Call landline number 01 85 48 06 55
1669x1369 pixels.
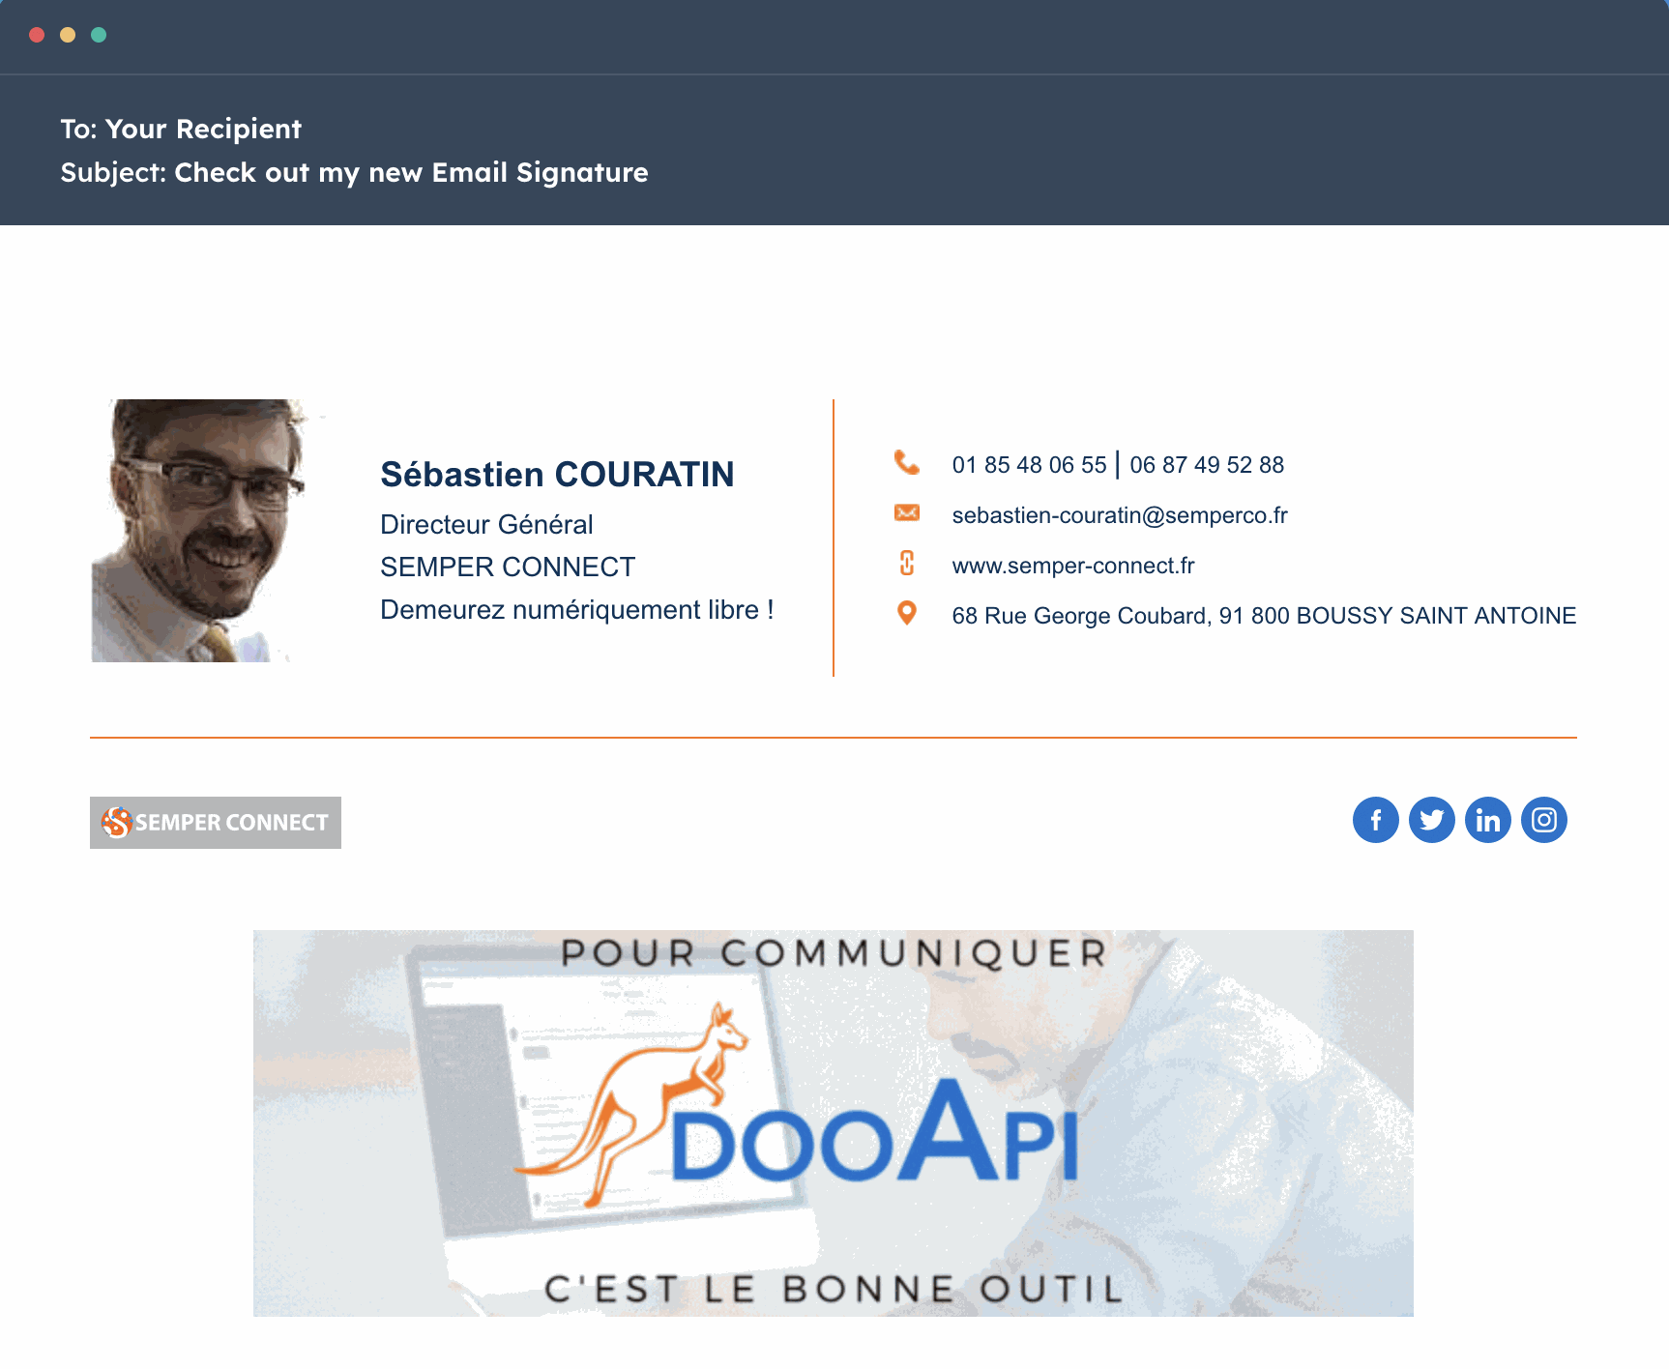(1029, 465)
